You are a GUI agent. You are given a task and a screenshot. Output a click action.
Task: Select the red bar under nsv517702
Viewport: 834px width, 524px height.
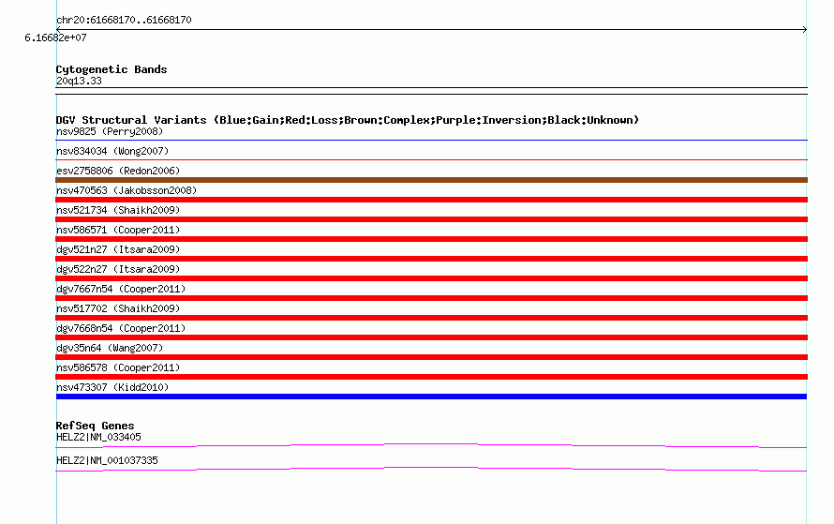click(x=431, y=318)
